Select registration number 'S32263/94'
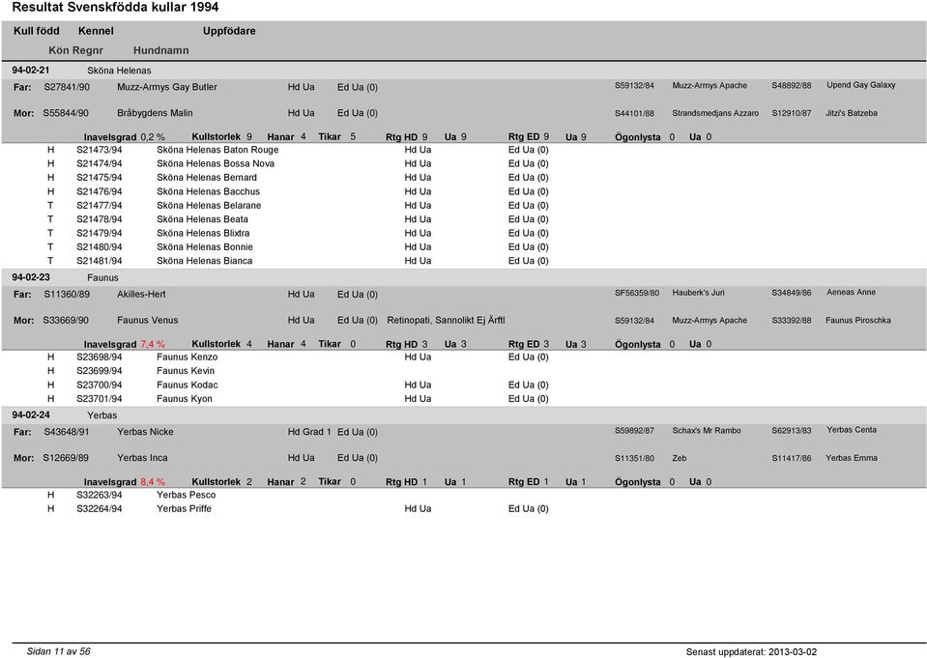Viewport: 927px width, 658px height. 100,495
